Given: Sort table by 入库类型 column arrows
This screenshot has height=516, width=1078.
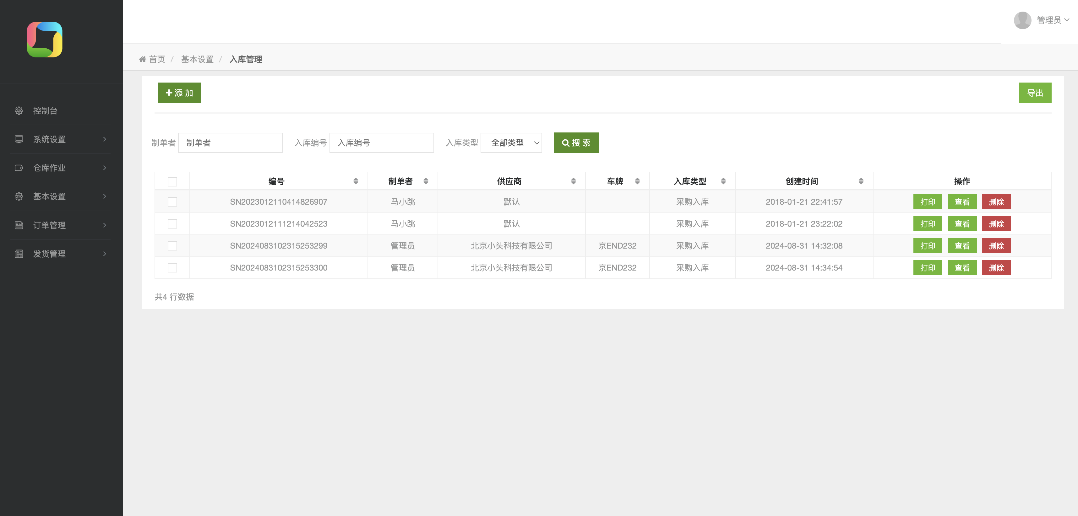Looking at the screenshot, I should click(x=723, y=181).
